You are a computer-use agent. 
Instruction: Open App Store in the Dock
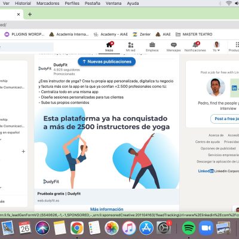pos(146,228)
